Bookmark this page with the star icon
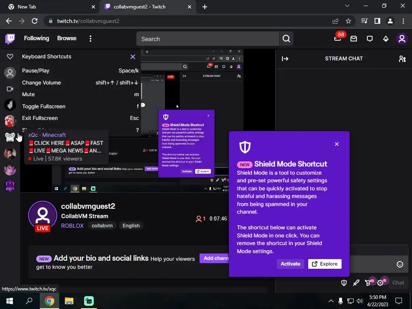Screen dimensions: 412x309 tap(348, 21)
